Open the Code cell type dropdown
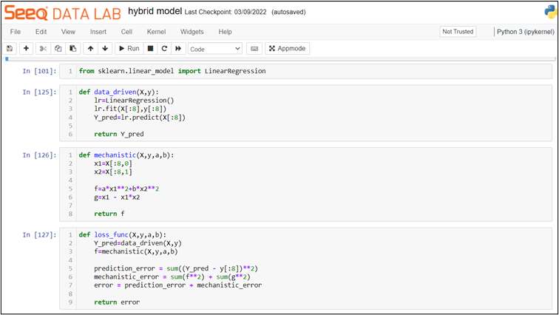This screenshot has height=315, width=559. coord(215,49)
